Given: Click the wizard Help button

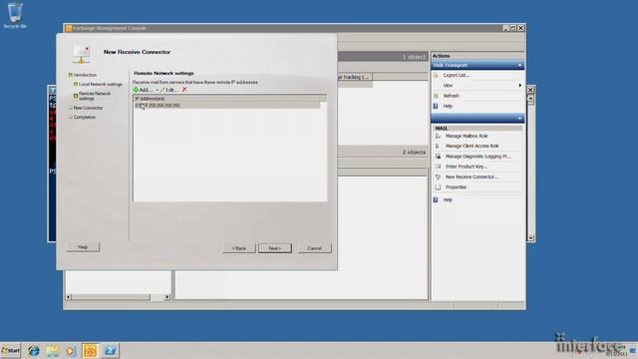Looking at the screenshot, I should (83, 247).
